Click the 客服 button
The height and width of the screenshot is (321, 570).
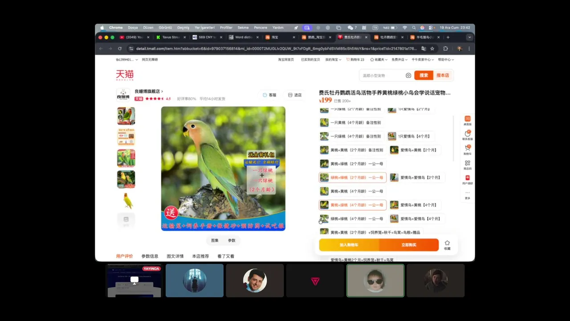click(x=269, y=95)
